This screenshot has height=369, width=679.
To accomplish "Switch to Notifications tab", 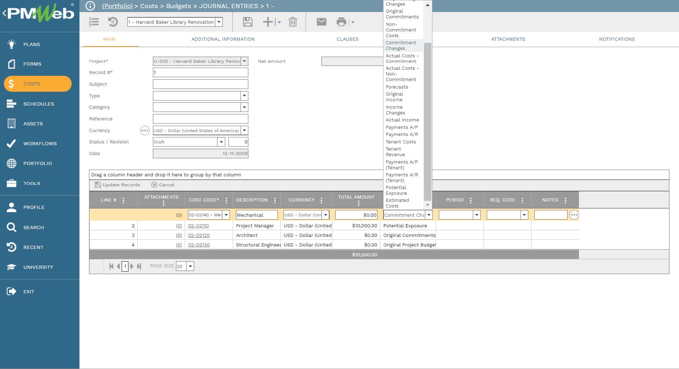I will [x=617, y=39].
